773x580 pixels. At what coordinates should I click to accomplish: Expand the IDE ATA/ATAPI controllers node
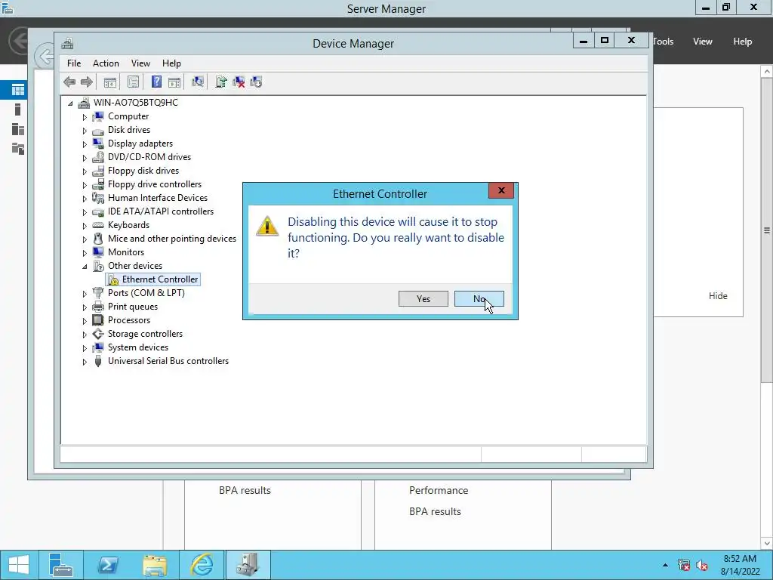[85, 212]
